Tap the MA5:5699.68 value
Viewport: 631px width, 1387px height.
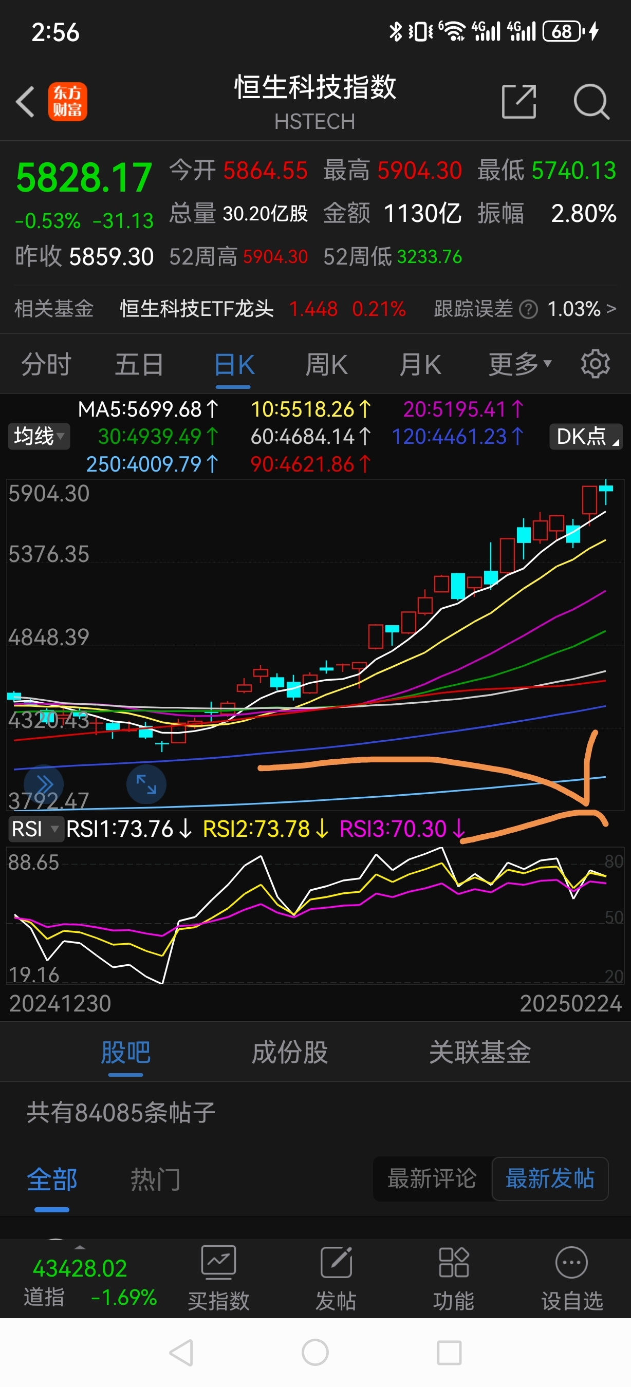coord(148,409)
